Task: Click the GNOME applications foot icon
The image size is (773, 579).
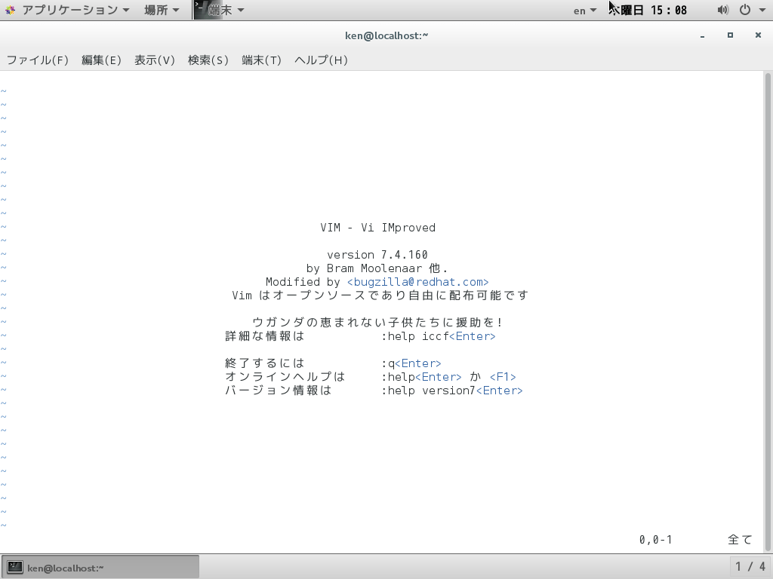Action: click(11, 10)
